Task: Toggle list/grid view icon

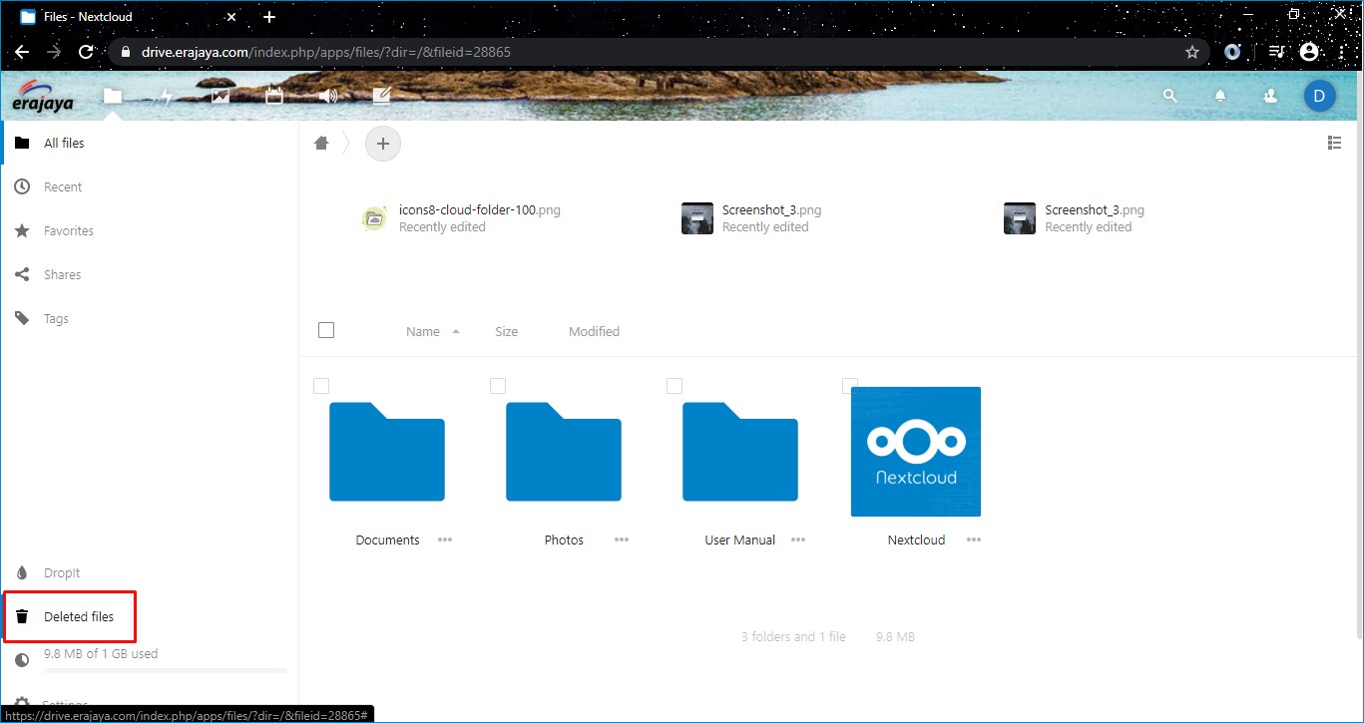Action: tap(1334, 143)
